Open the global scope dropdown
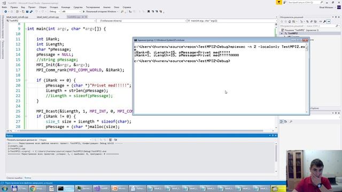The image size is (342, 192). [x=142, y=21]
